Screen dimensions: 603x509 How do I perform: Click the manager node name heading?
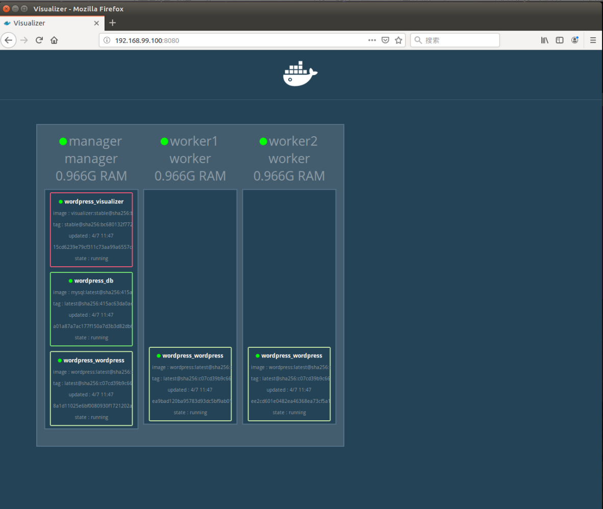95,141
